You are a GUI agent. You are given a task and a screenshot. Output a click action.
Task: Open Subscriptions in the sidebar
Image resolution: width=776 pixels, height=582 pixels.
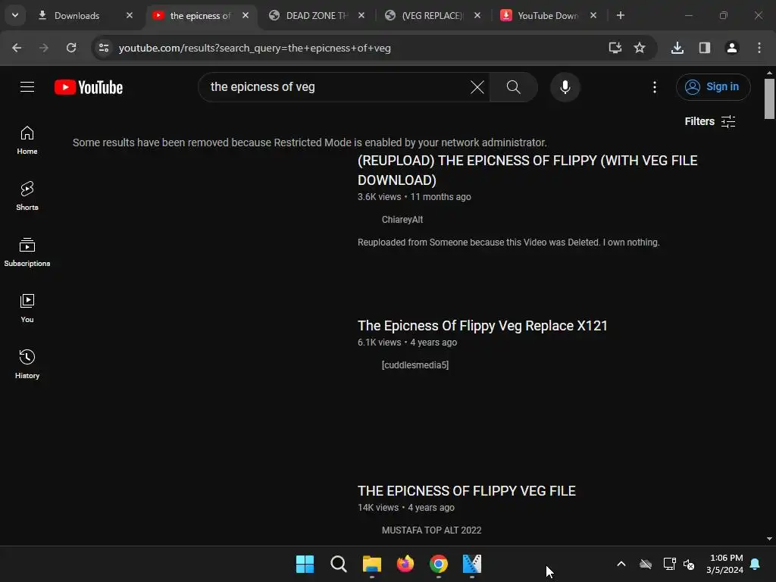click(x=27, y=252)
